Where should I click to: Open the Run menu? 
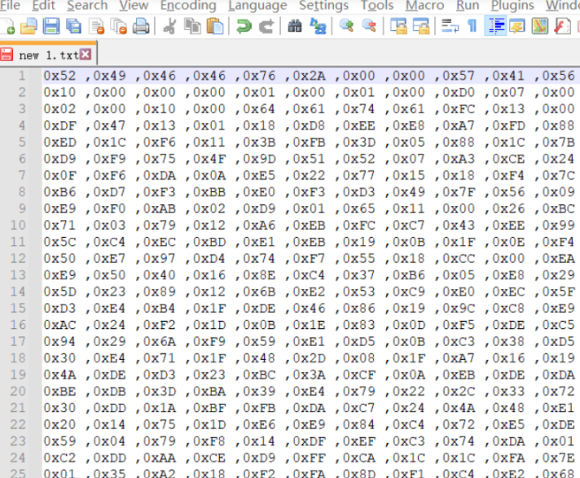[x=468, y=5]
